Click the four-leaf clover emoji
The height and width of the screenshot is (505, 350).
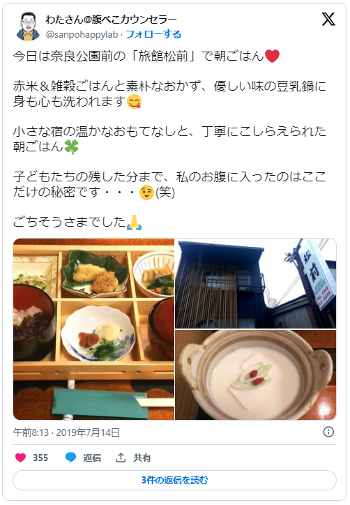pyautogui.click(x=71, y=147)
